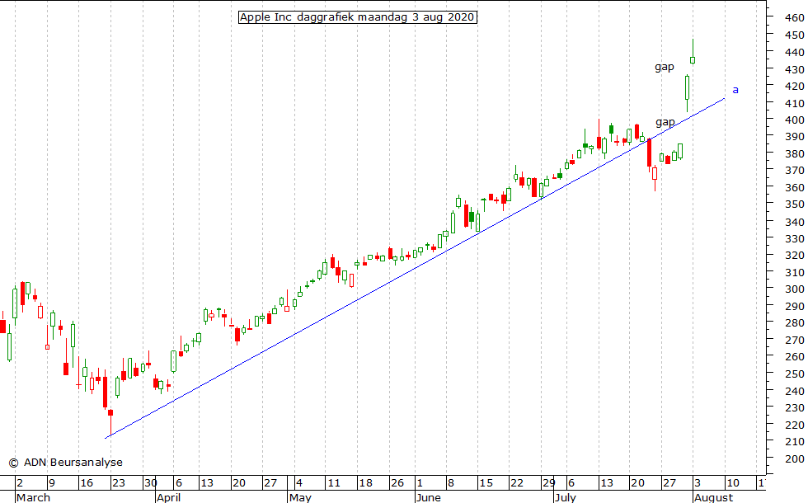Click the 300 price axis label

[x=793, y=289]
